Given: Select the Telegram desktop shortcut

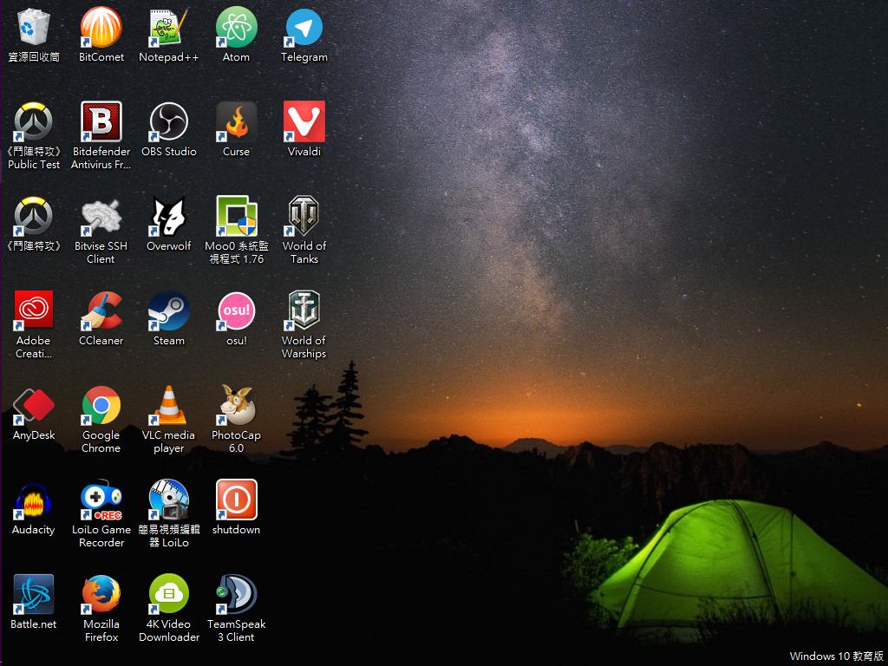Looking at the screenshot, I should pos(304,28).
